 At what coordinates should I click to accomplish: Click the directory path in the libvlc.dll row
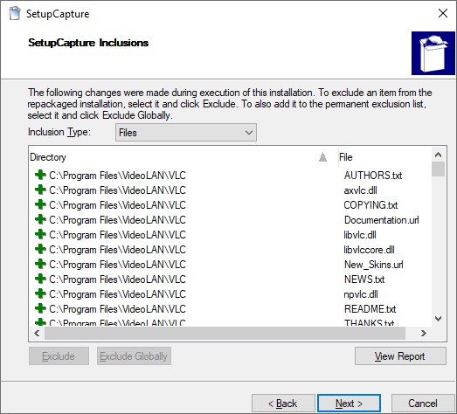click(x=117, y=235)
